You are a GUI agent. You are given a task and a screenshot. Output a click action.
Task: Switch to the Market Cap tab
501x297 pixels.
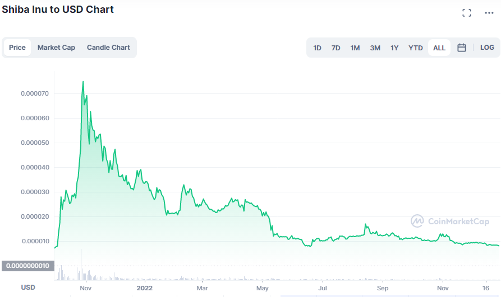pos(56,48)
